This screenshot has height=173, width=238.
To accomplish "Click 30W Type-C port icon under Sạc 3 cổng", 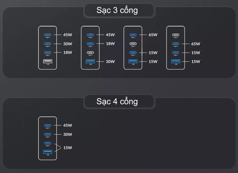I will 48,44.
